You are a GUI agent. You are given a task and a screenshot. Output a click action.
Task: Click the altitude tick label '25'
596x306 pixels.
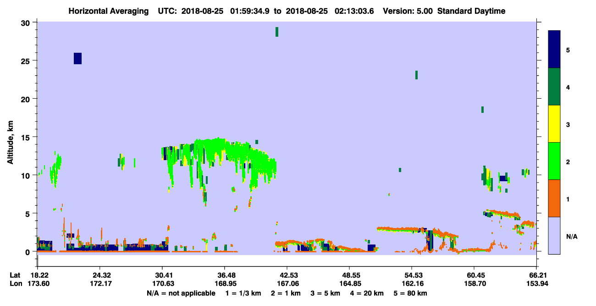click(x=26, y=61)
